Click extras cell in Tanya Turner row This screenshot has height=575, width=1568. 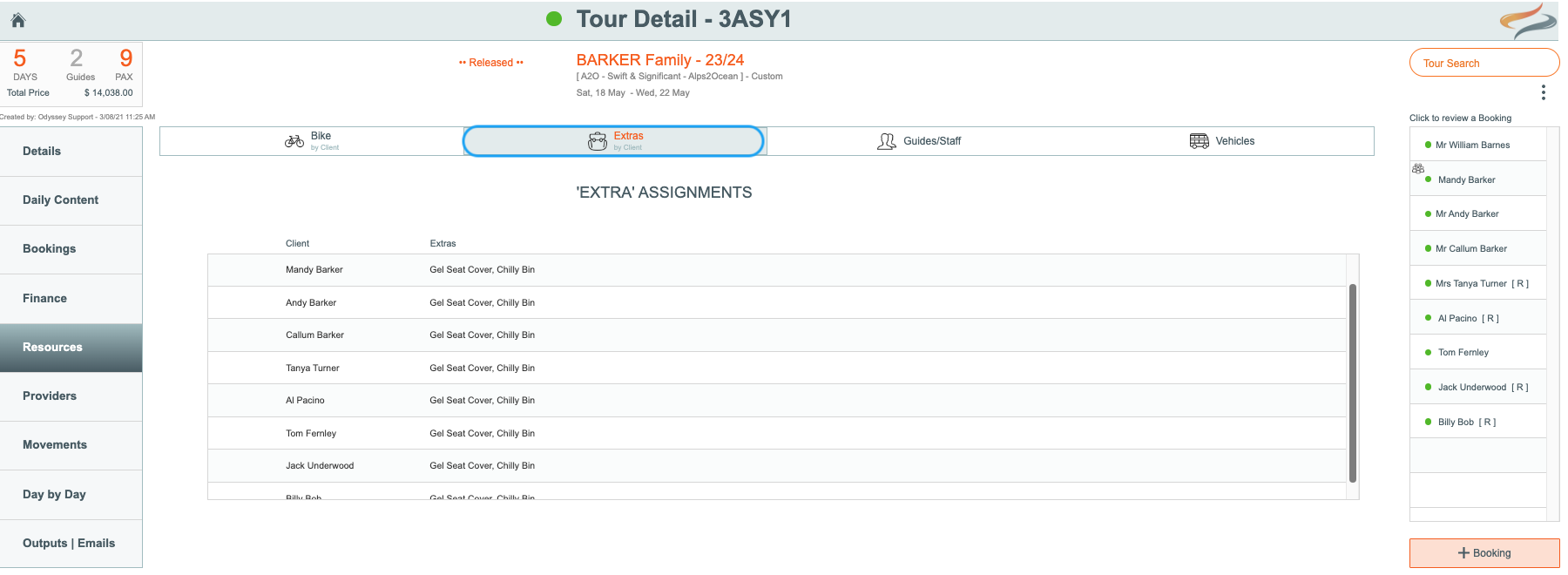tap(482, 368)
